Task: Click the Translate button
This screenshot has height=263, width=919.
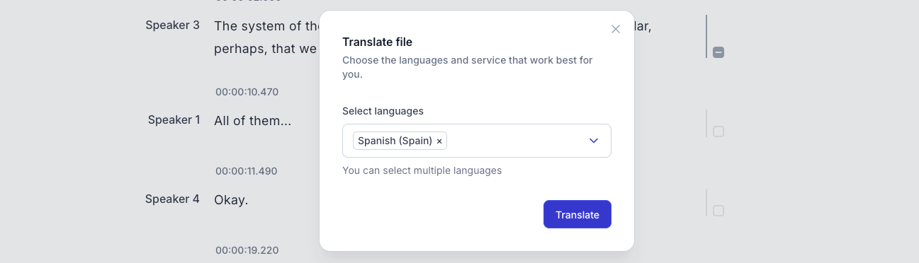Action: [x=577, y=214]
